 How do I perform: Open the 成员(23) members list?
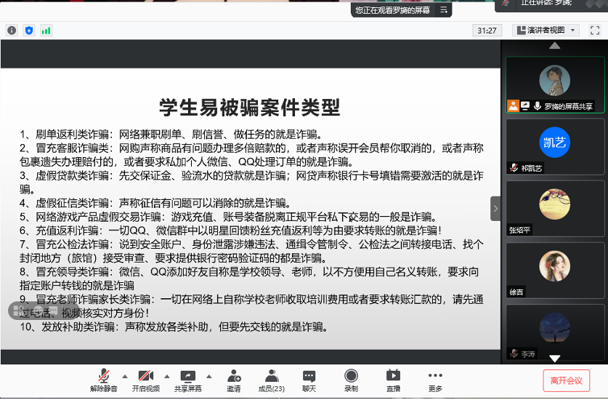(x=271, y=380)
